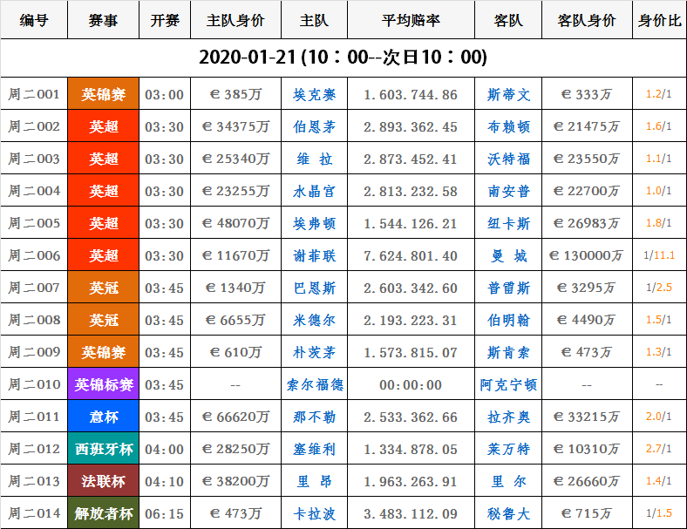Viewport: 687px width, 529px height.
Task: Open away team link 伯明翰
Action: pos(508,320)
